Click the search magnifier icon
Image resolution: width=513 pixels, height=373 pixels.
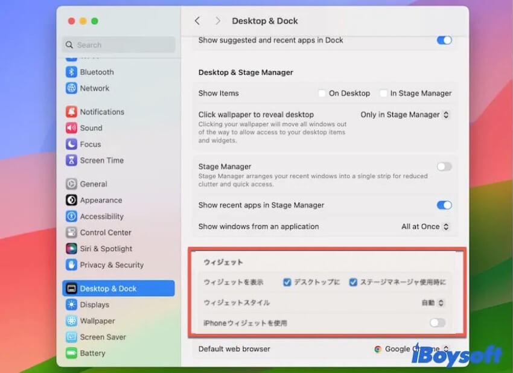pyautogui.click(x=69, y=45)
